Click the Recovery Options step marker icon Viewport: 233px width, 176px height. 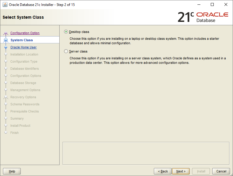[x=6, y=97]
